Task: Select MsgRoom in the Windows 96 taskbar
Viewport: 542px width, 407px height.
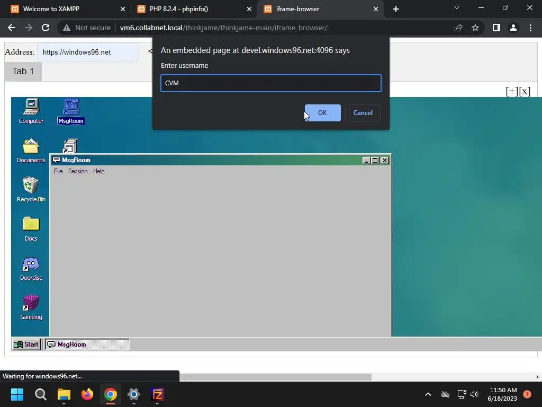Action: click(x=87, y=344)
